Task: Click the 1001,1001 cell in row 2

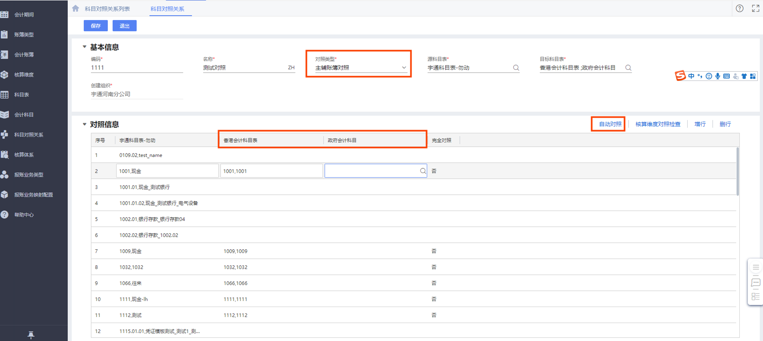Action: click(x=272, y=171)
